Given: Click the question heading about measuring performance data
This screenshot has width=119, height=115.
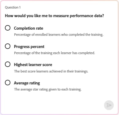Looking at the screenshot, I should tap(54, 16).
